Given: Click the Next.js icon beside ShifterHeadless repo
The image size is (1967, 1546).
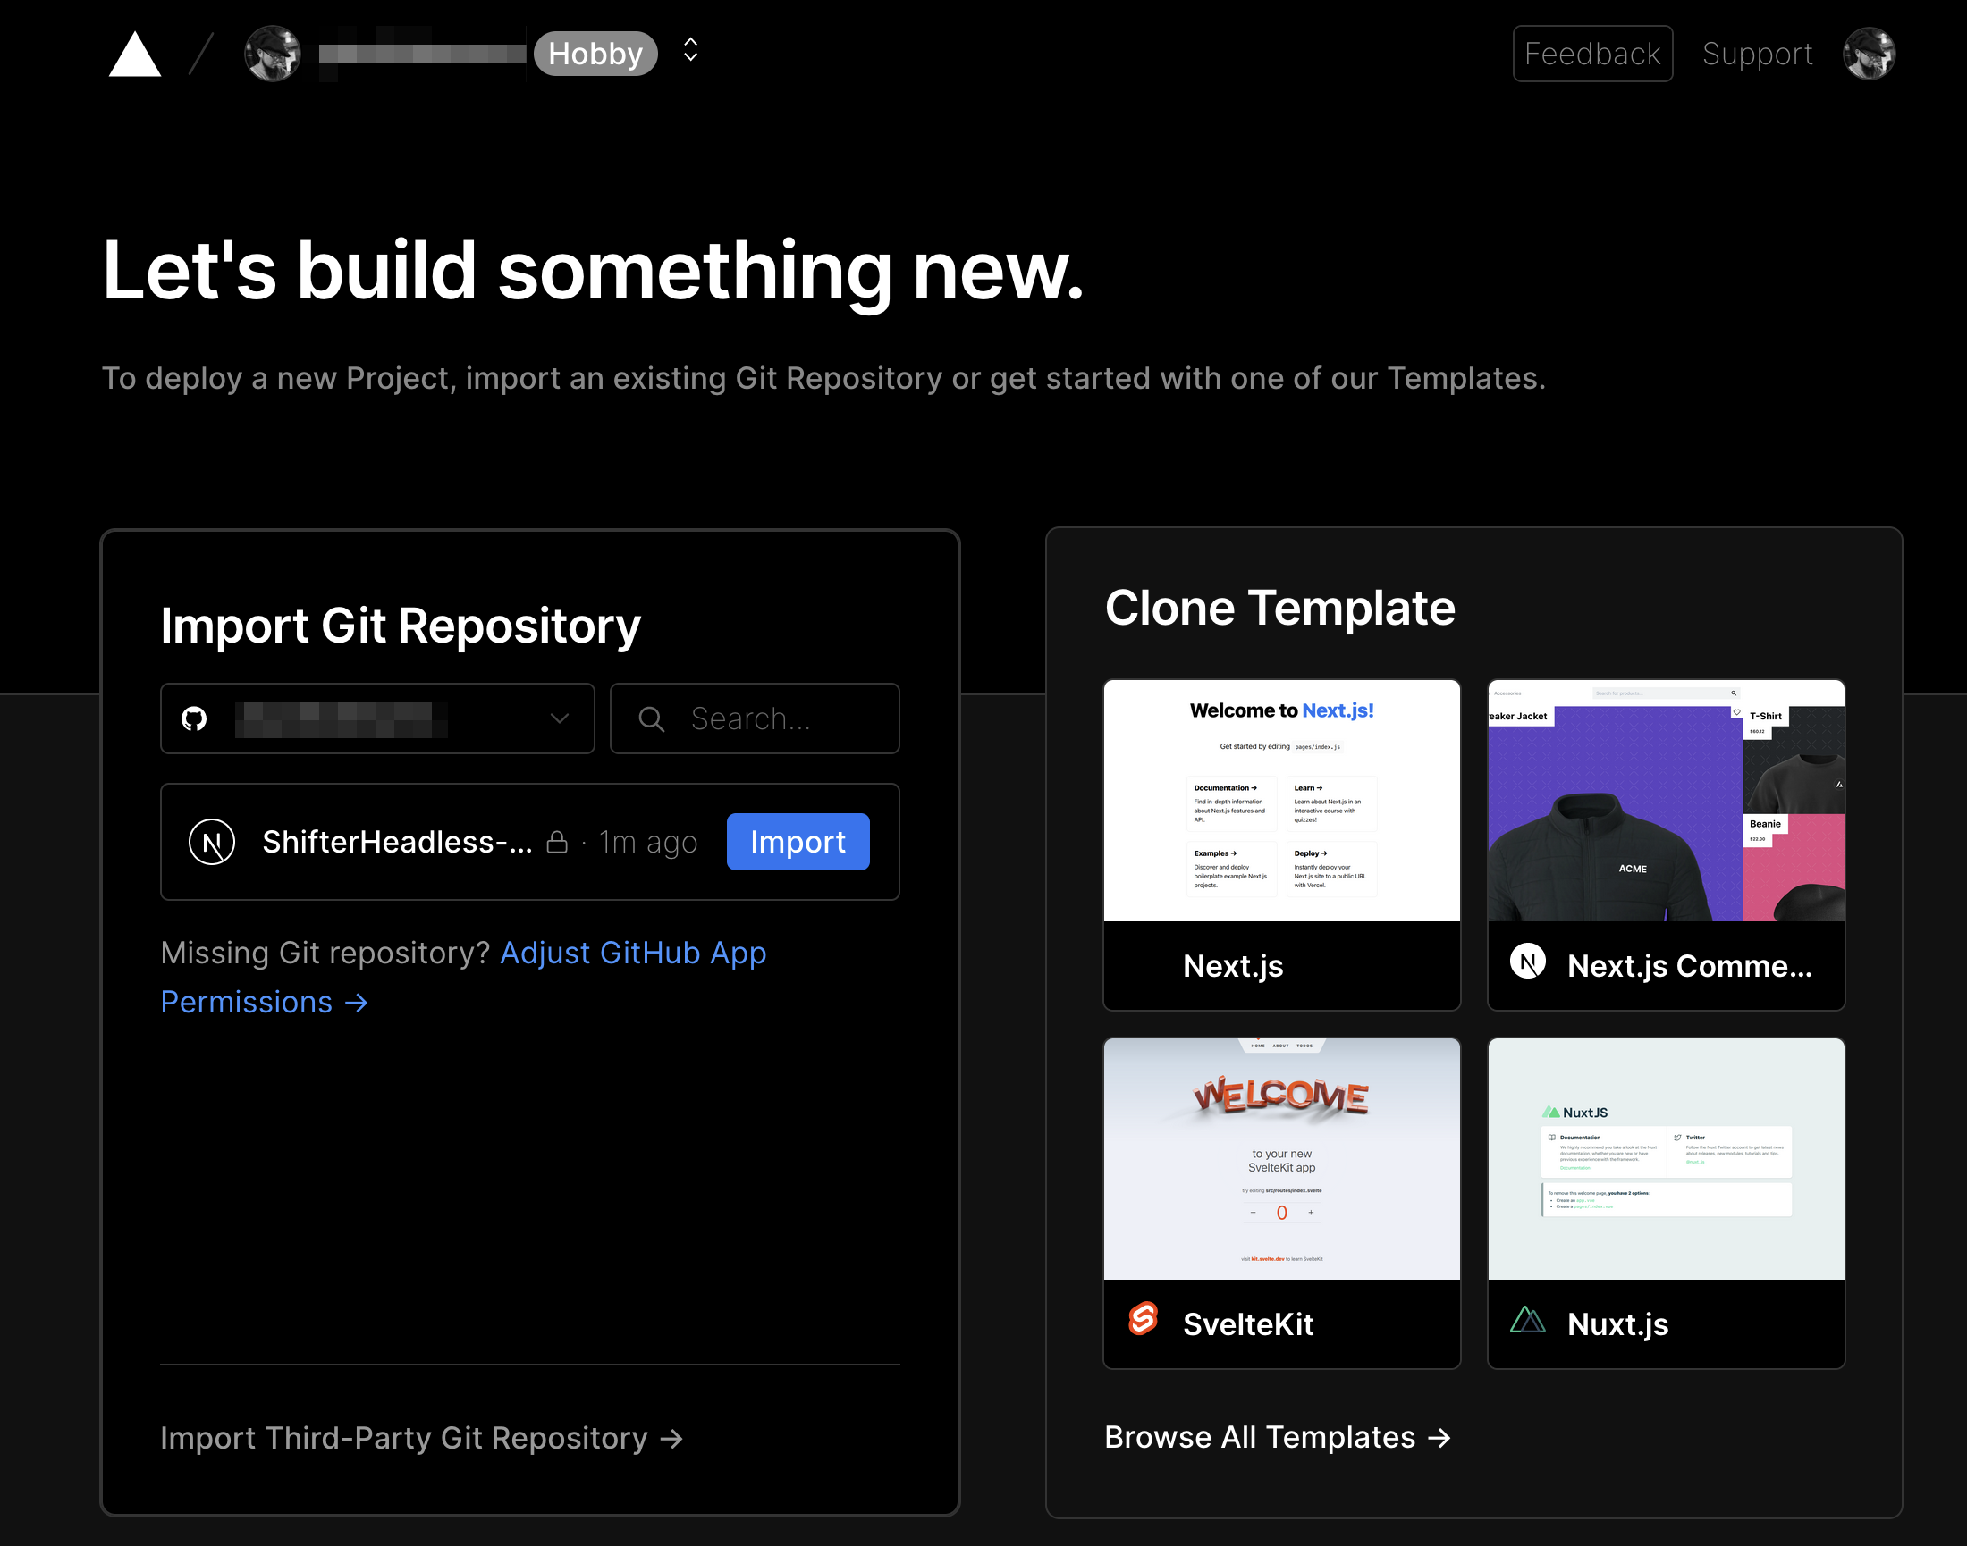Looking at the screenshot, I should point(212,842).
